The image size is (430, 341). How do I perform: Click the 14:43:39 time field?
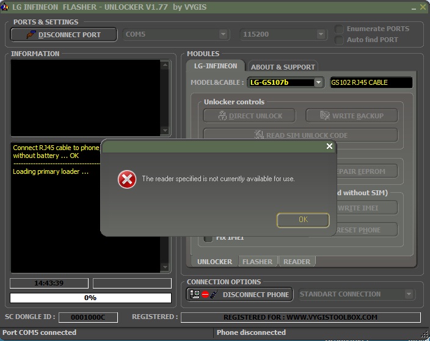49,283
